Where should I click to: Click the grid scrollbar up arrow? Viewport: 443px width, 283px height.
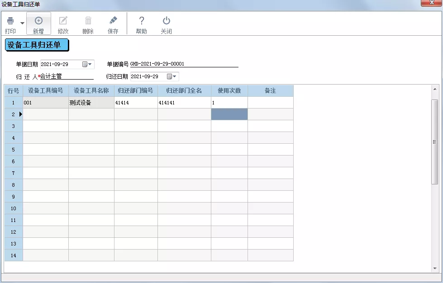435,89
